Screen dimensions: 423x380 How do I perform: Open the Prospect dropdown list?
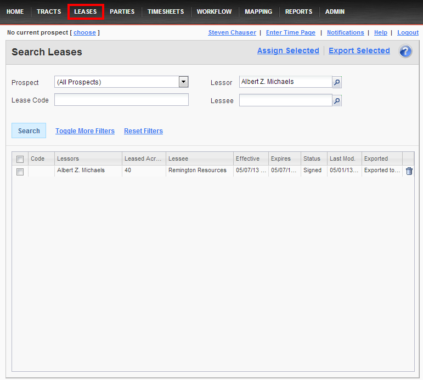(x=183, y=82)
